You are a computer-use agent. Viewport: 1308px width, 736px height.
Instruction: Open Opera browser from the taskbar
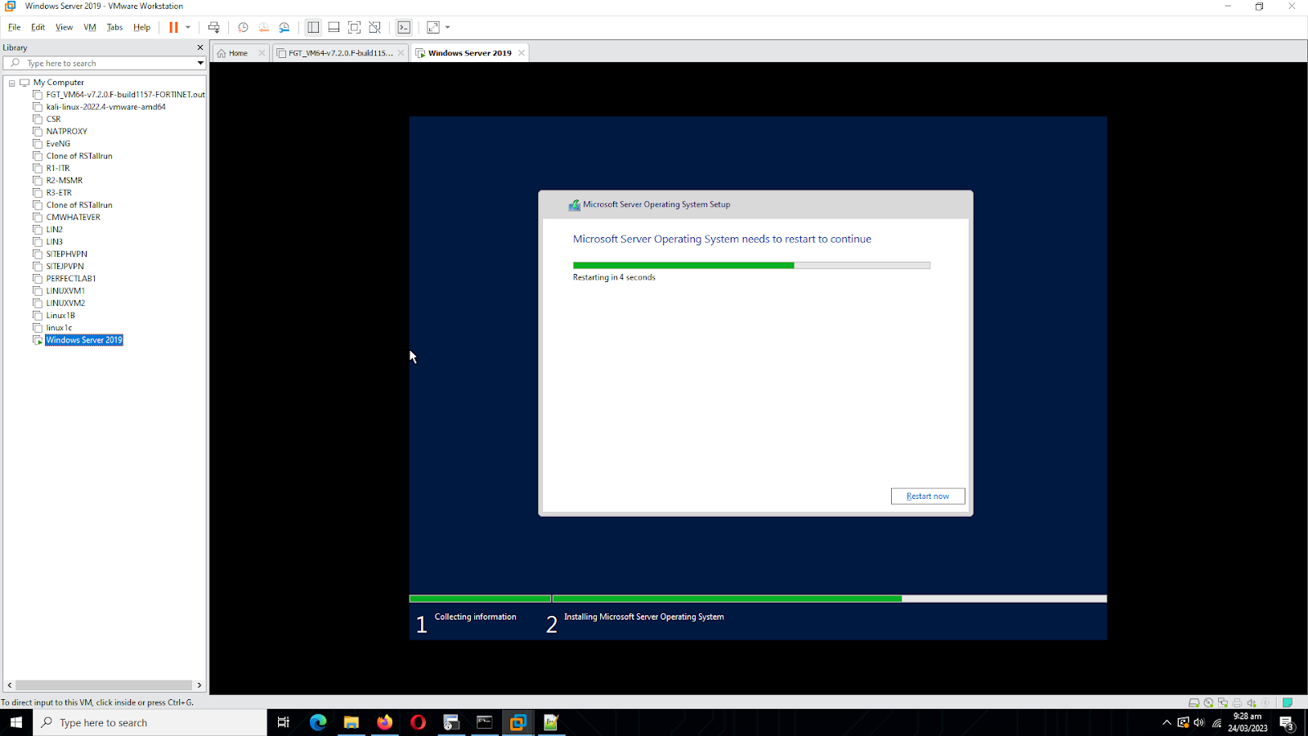click(x=418, y=723)
